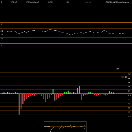Click the 20 label on MR axis

[129, 91]
